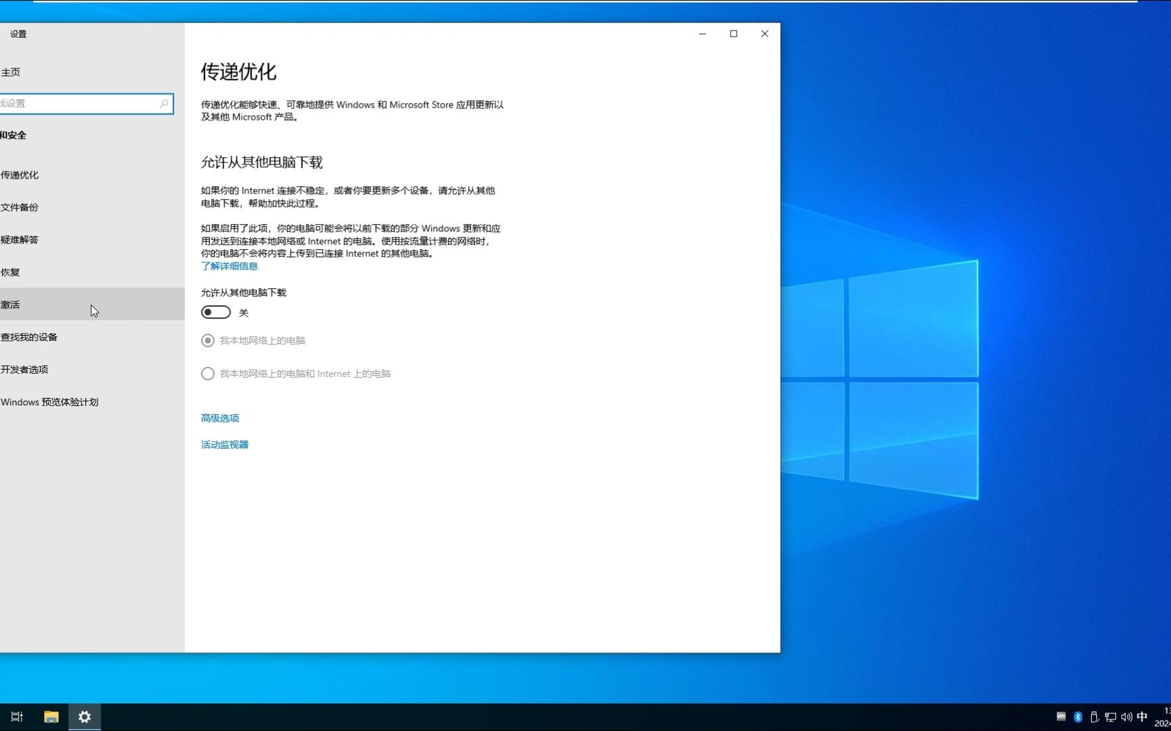Switch the 中 input method indicator
This screenshot has width=1171, height=731.
point(1143,717)
